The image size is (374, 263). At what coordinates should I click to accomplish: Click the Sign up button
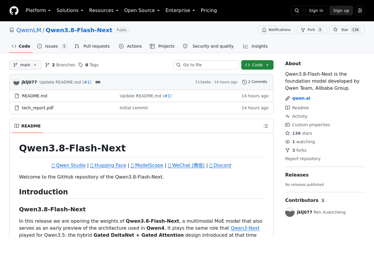[x=341, y=11]
